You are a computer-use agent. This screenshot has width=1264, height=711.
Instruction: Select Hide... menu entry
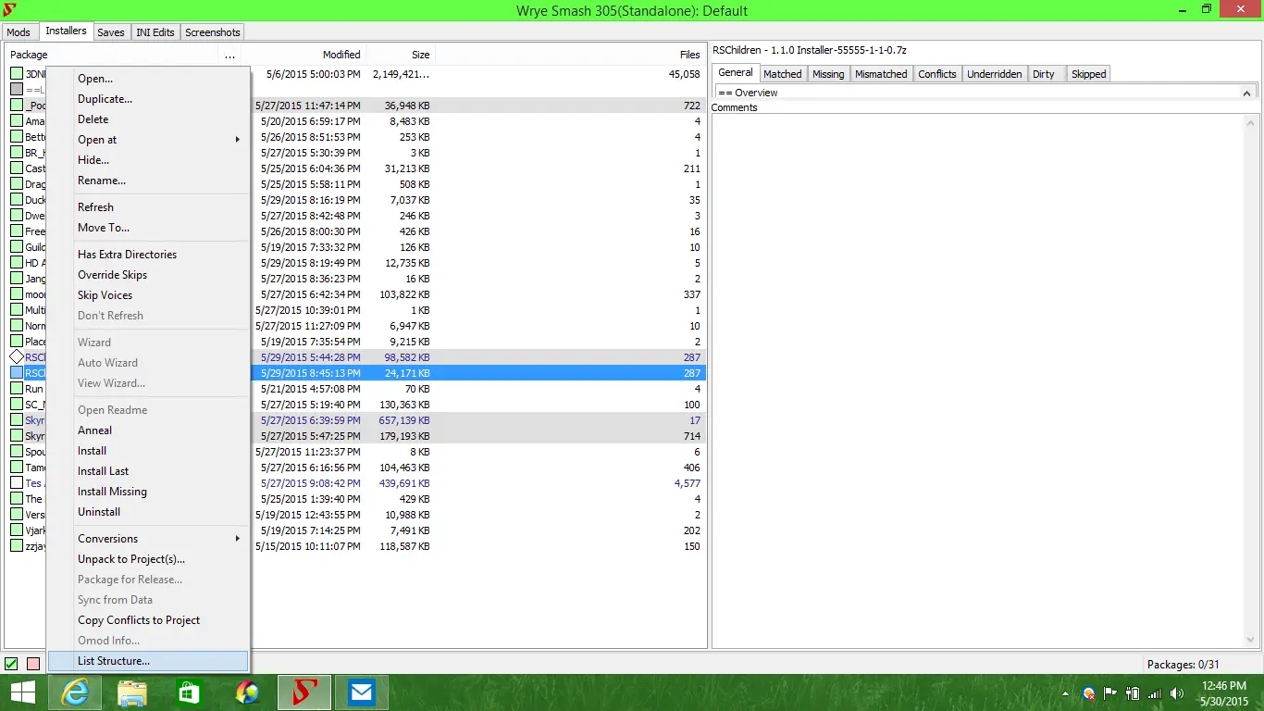coord(148,160)
